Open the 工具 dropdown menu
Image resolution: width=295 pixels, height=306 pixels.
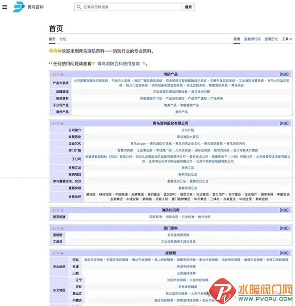(286, 39)
